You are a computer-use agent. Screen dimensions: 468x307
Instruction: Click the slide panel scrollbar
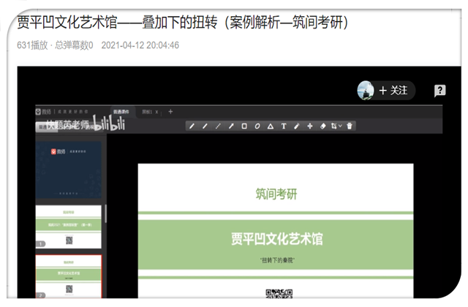coord(105,213)
